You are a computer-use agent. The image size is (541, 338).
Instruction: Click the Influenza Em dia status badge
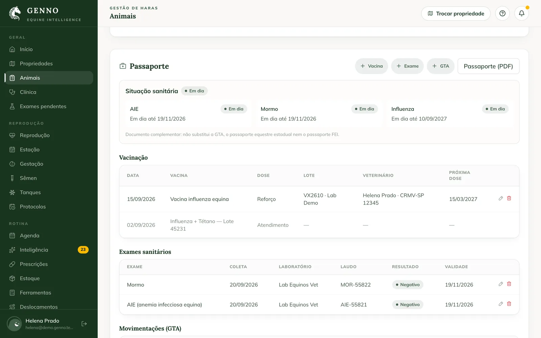pyautogui.click(x=495, y=109)
